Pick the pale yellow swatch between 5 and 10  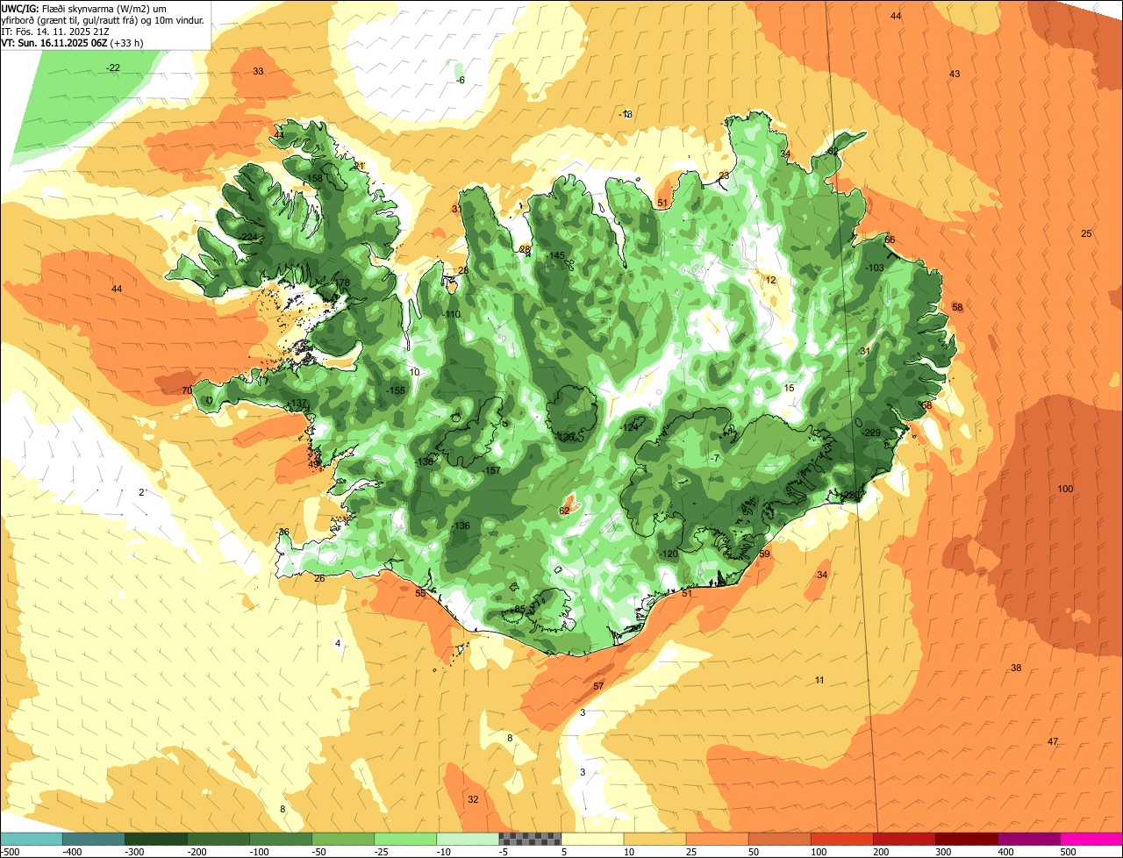pyautogui.click(x=592, y=838)
